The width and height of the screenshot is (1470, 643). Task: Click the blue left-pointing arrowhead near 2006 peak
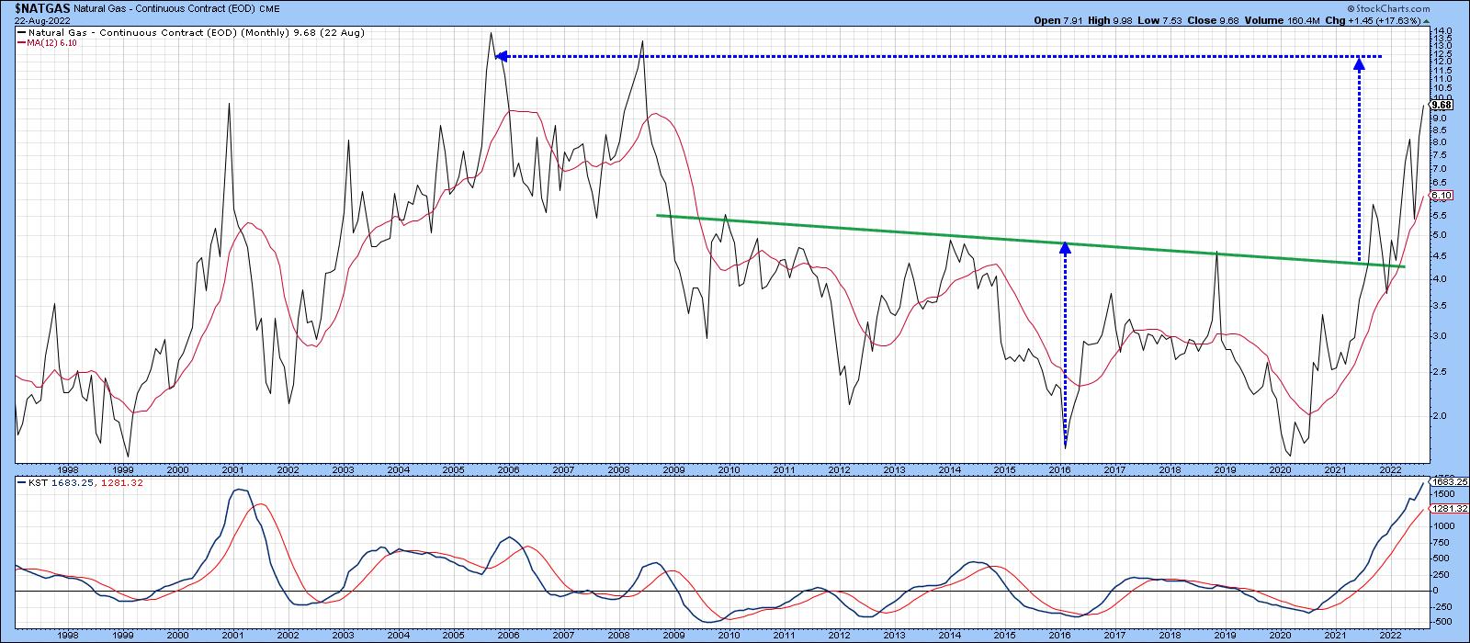pos(502,57)
